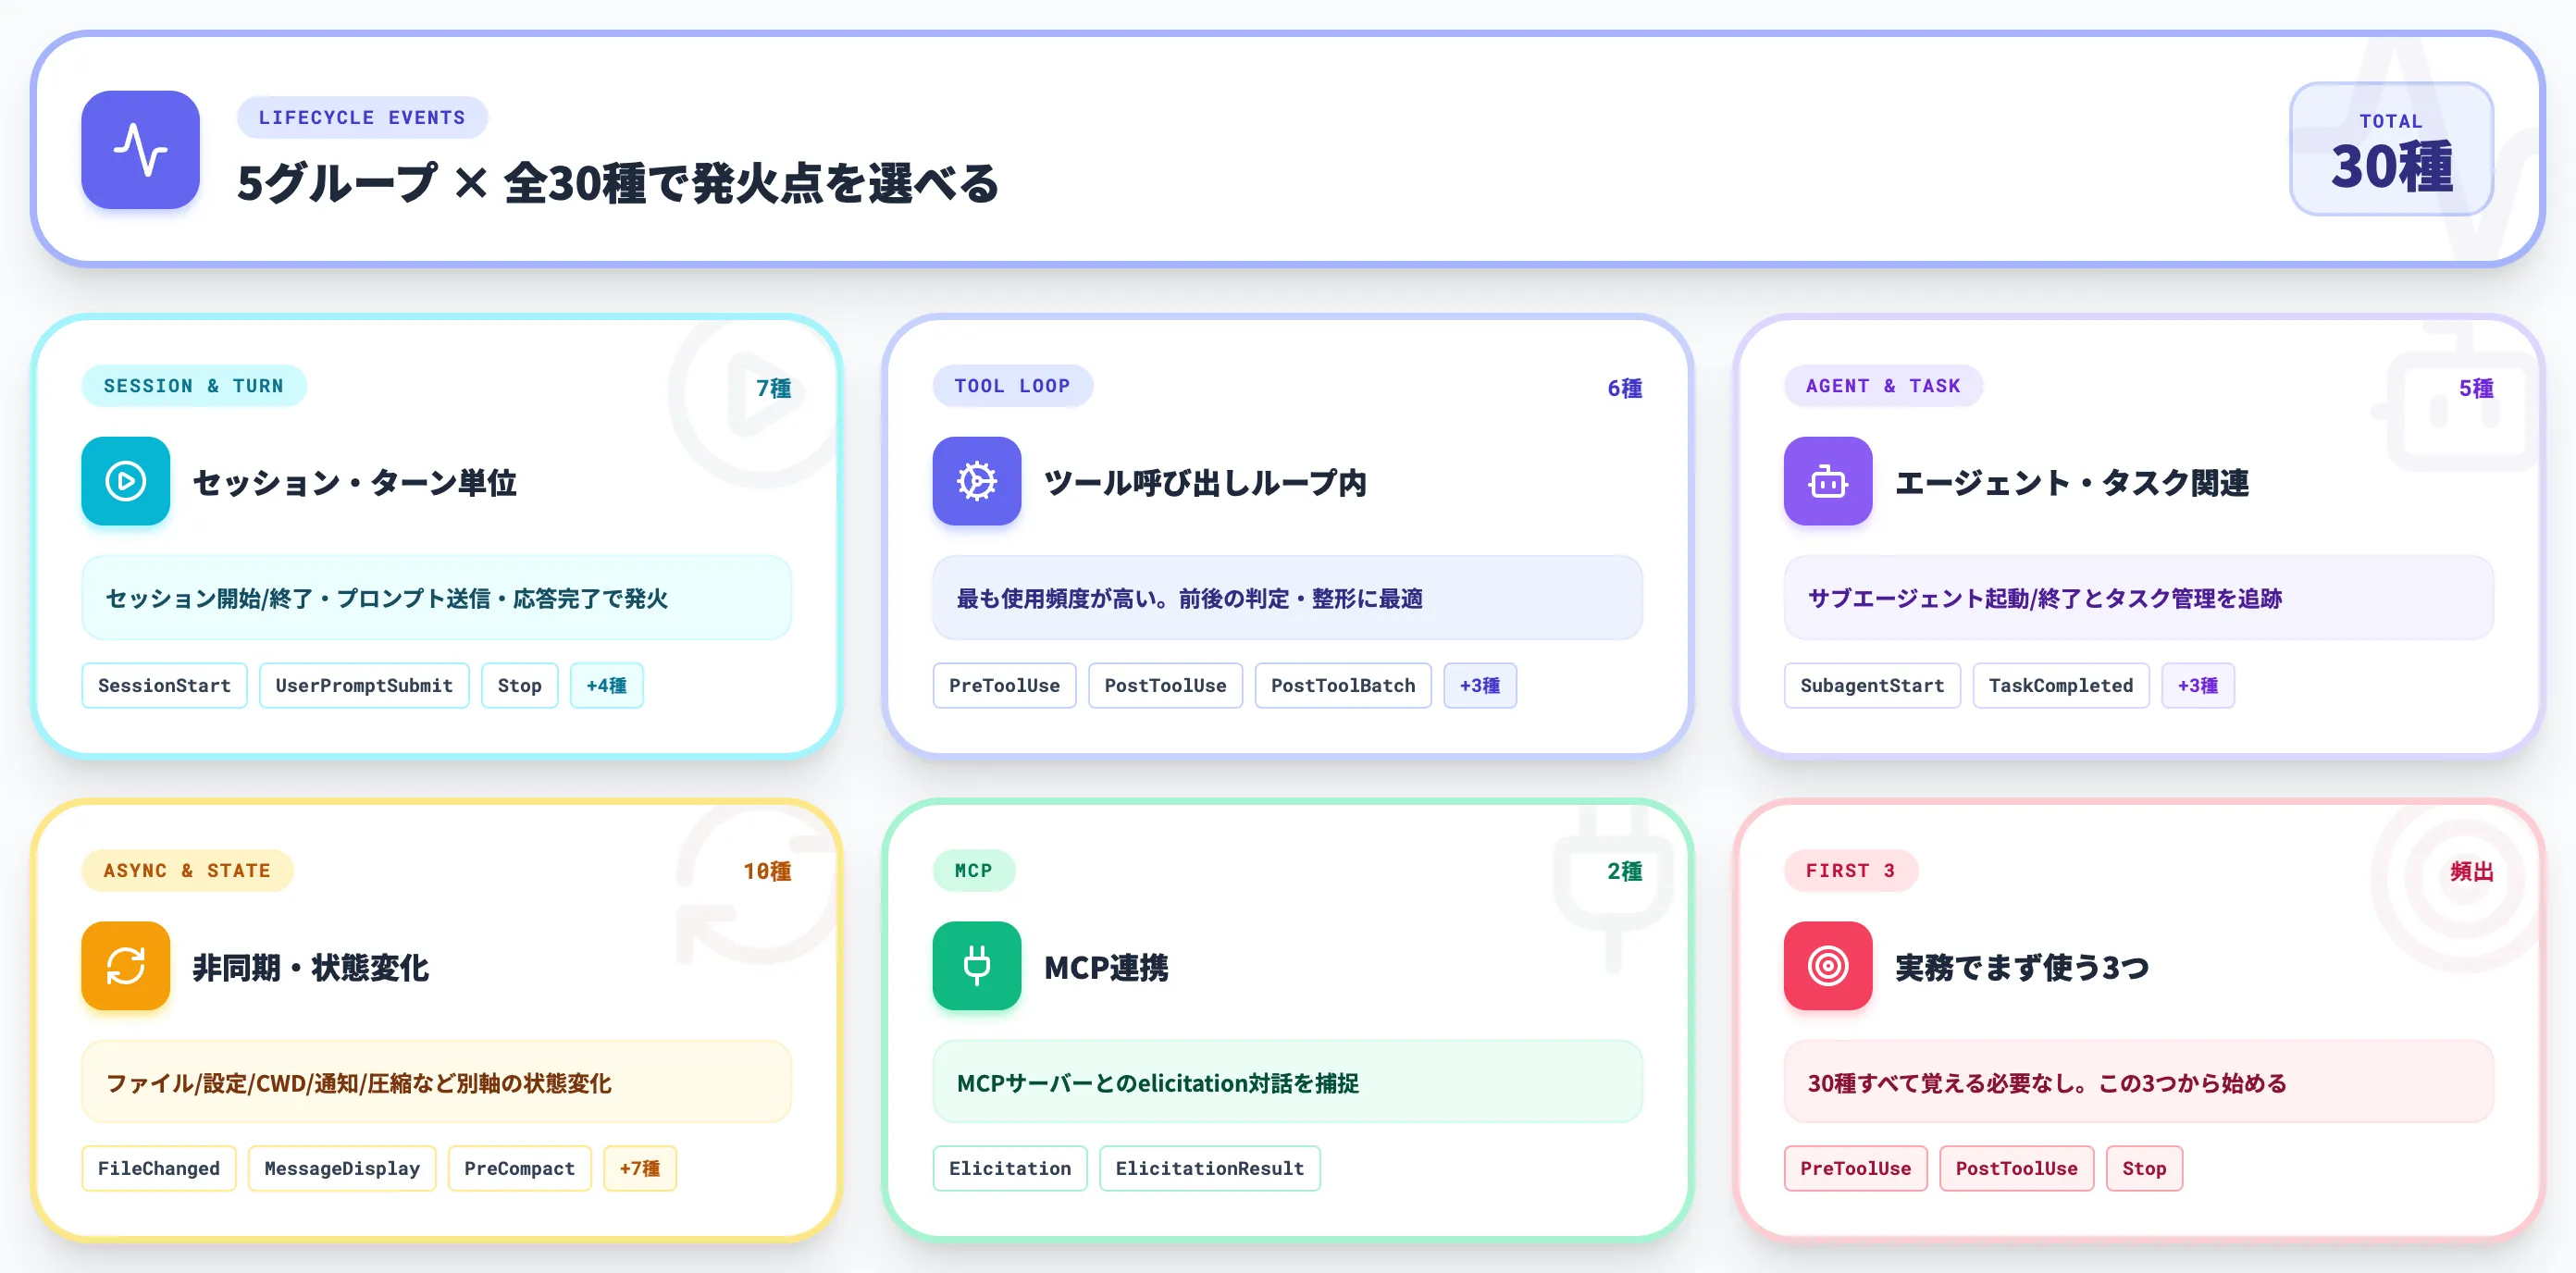Click the 非同期・状態変化 title

tap(311, 968)
